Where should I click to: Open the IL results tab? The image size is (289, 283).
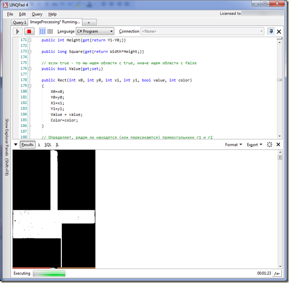coord(57,145)
